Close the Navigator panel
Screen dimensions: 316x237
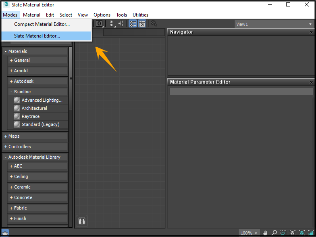coord(311,32)
